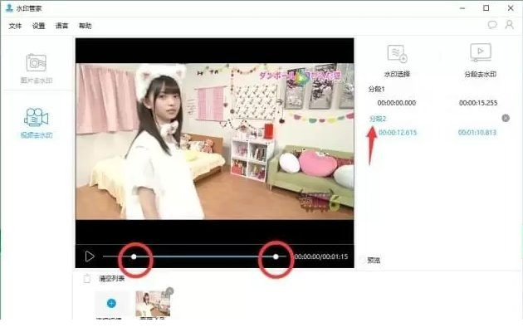This screenshot has height=332, width=523.
Task: Select the 分段2 segment entry
Action: pyautogui.click(x=378, y=120)
